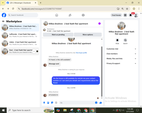Send a thumbs-up like
Image resolution: width=142 pixels, height=113 pixels.
(x=101, y=103)
